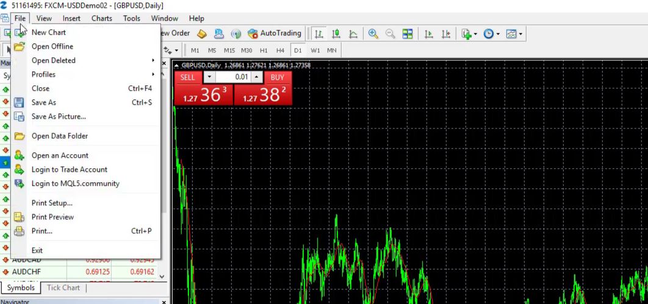Image resolution: width=648 pixels, height=304 pixels.
Task: Click the Tile Windows icon
Action: pos(408,34)
